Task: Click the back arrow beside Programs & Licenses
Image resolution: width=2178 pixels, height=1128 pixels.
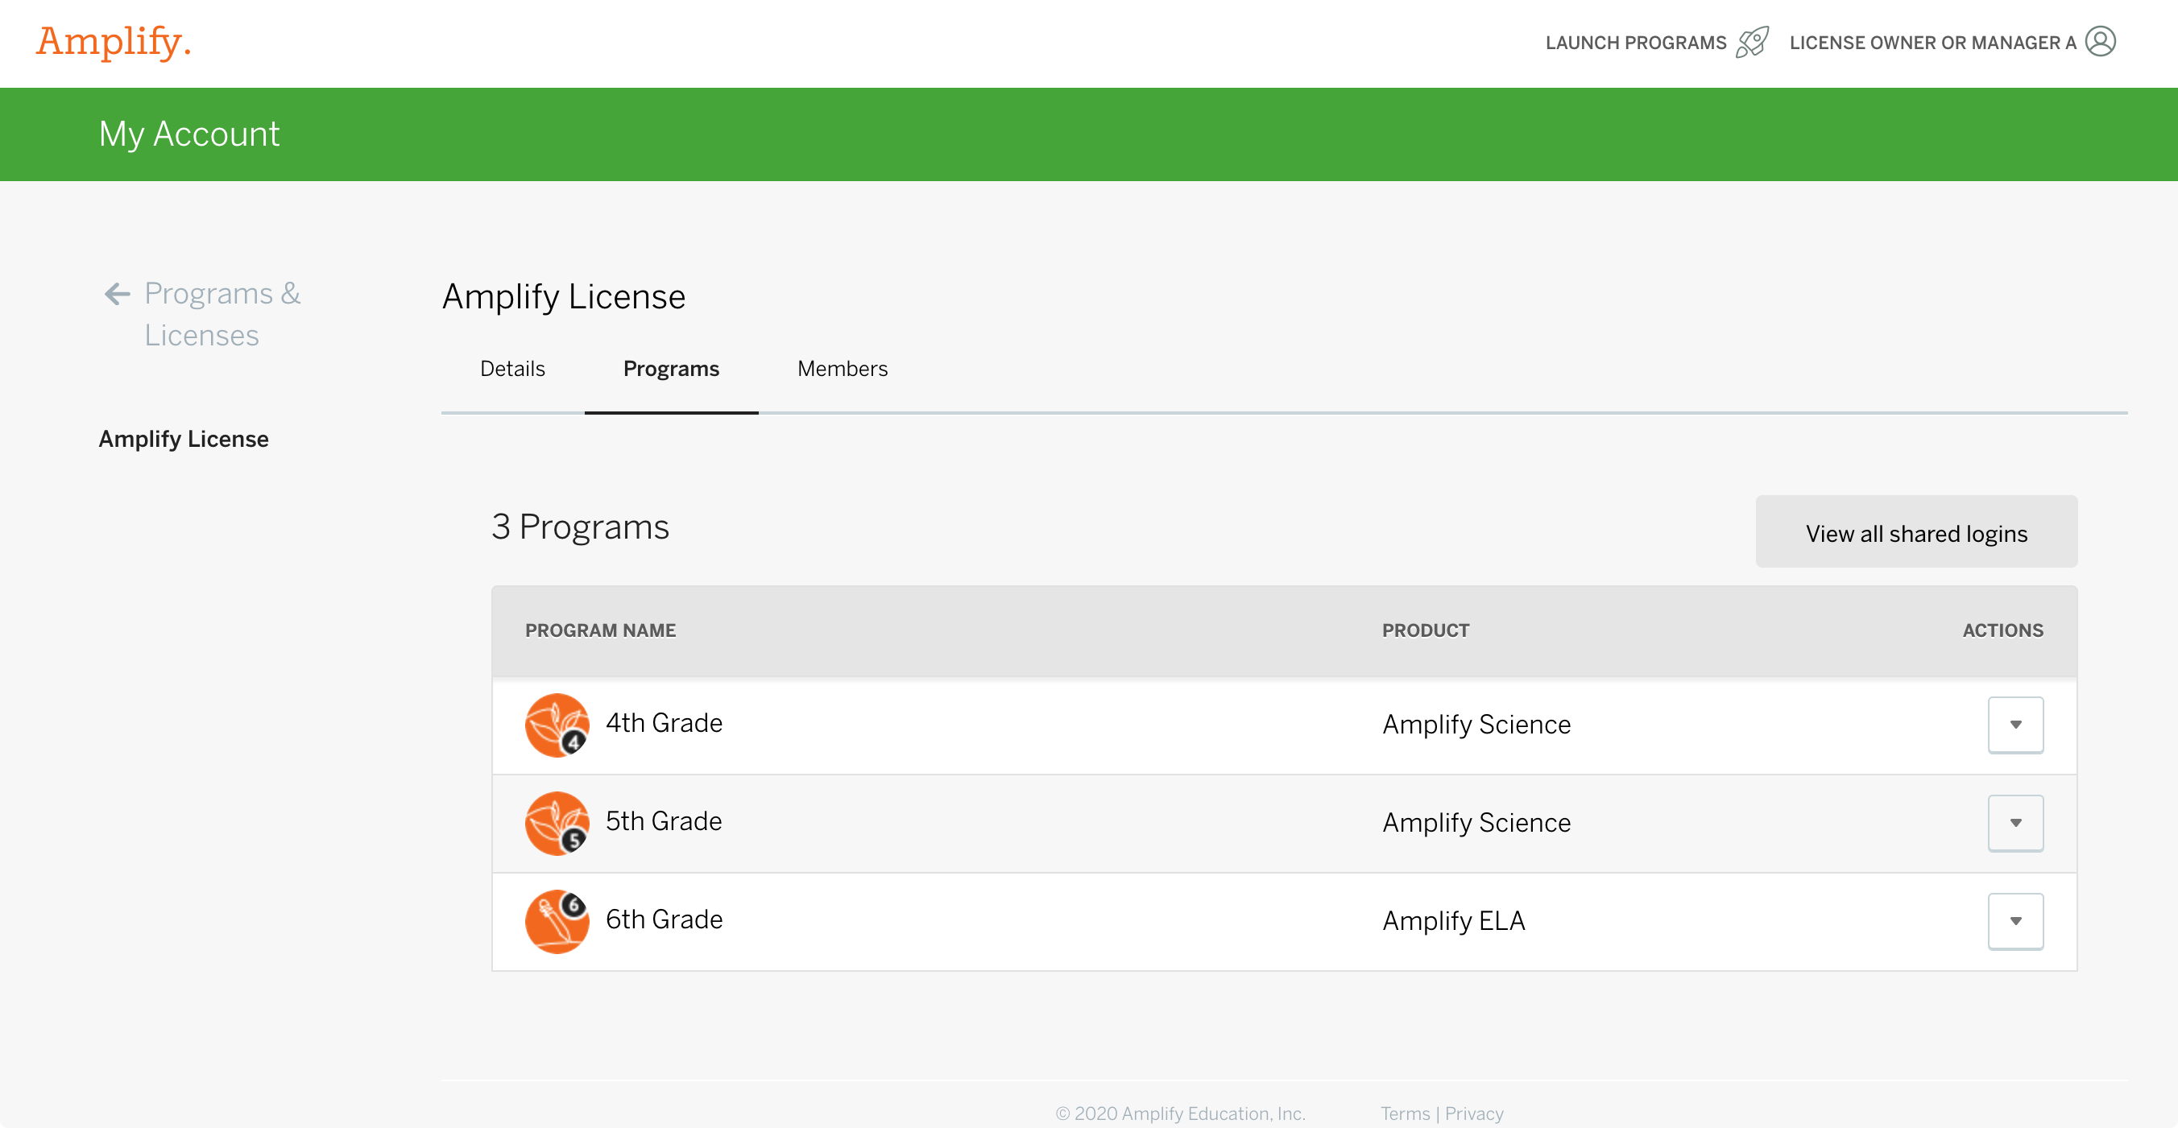Action: point(117,294)
